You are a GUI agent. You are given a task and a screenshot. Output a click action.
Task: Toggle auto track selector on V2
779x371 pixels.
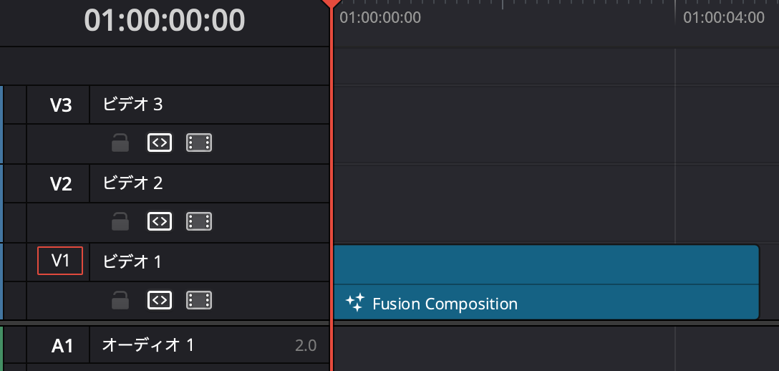coord(160,222)
